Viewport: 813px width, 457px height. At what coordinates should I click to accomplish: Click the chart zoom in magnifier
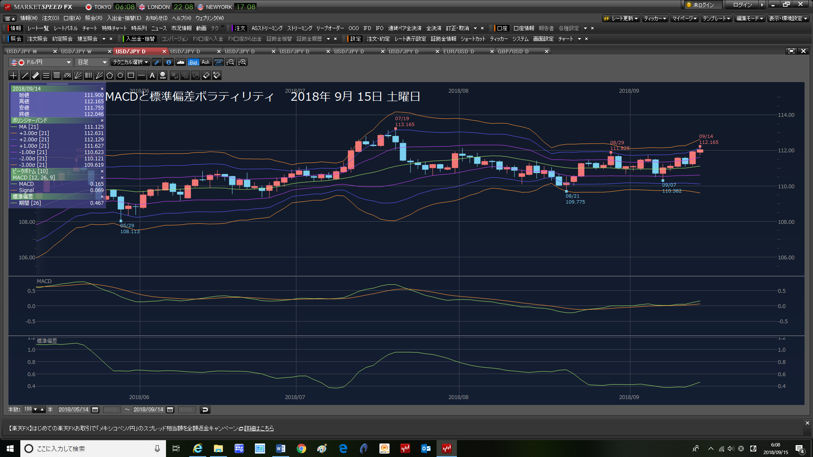[x=243, y=62]
